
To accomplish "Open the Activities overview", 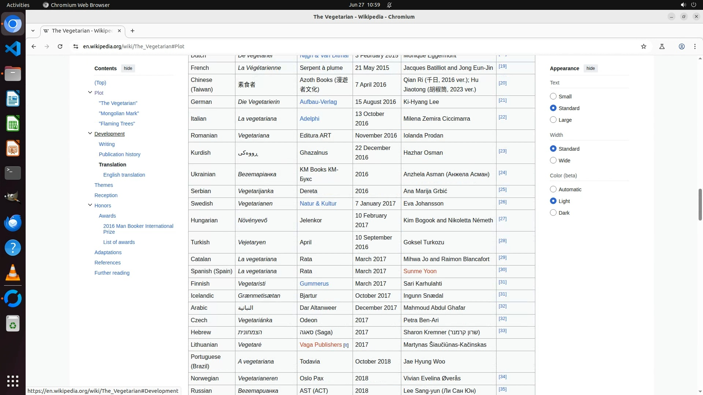I will point(18,5).
